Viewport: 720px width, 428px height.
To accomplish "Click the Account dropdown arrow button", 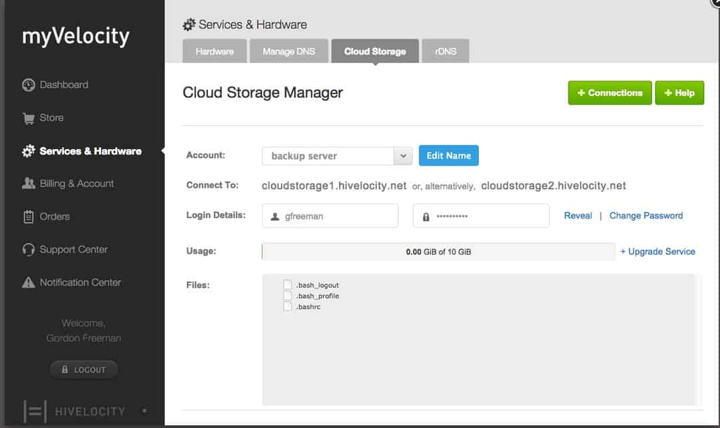I will click(403, 156).
